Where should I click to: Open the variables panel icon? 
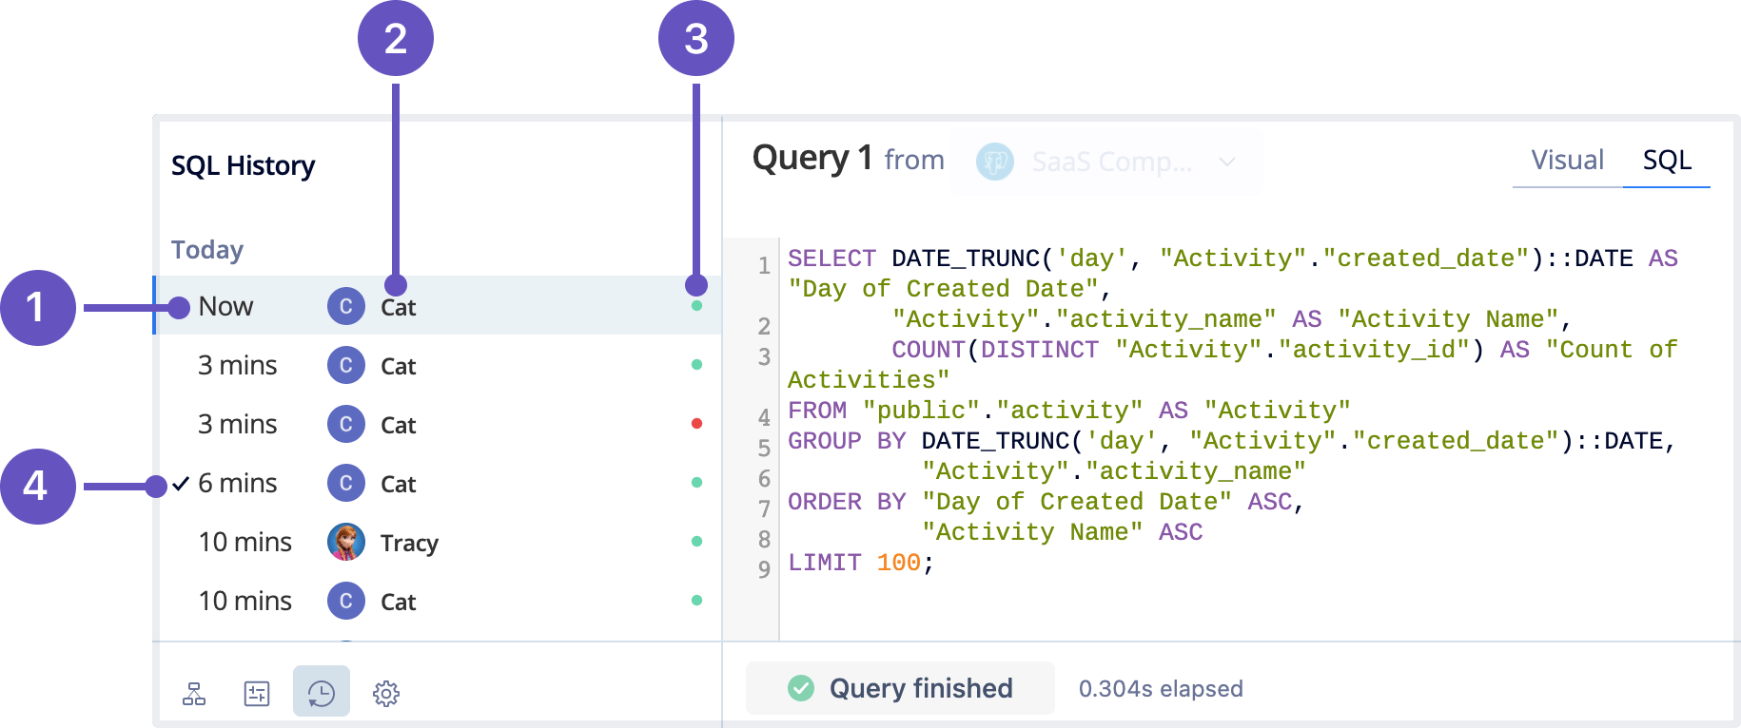pyautogui.click(x=257, y=694)
